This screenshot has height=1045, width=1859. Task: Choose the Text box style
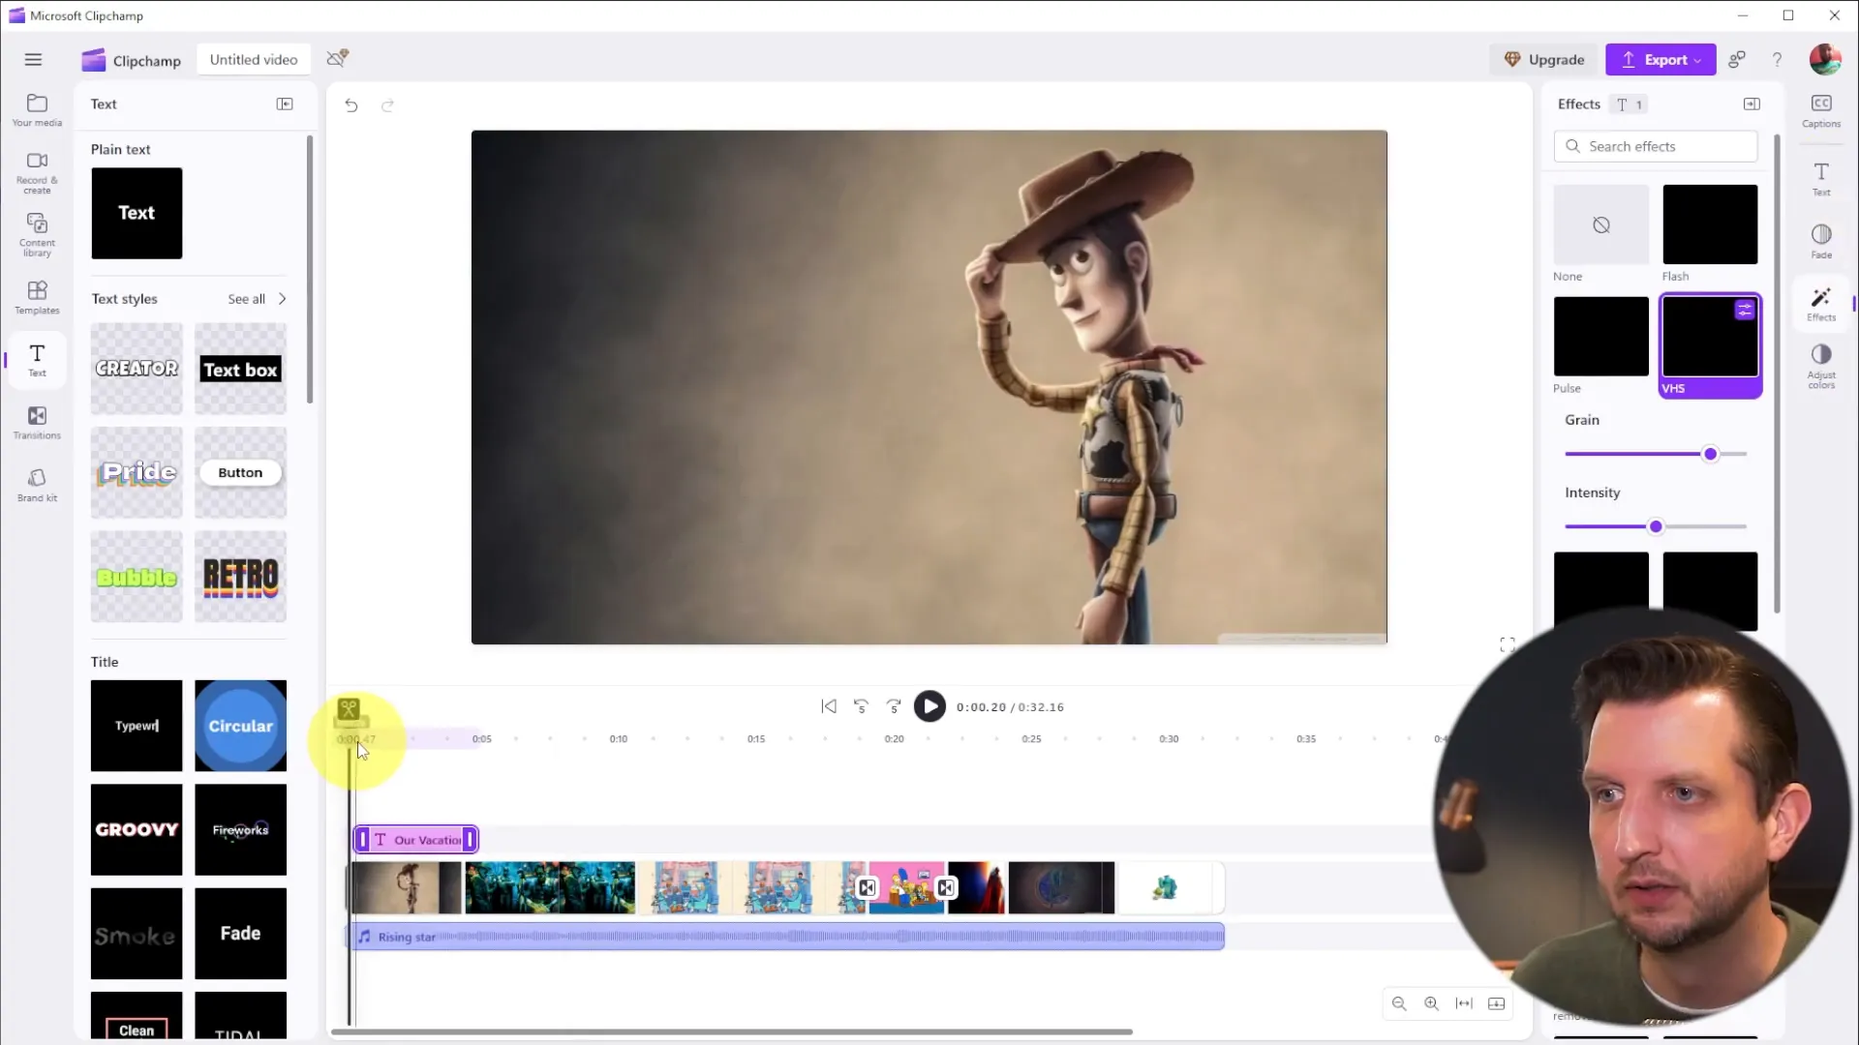click(x=240, y=369)
